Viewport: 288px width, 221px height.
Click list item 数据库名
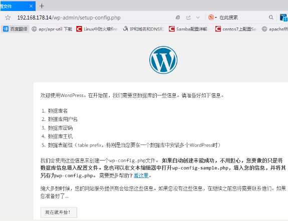pos(58,111)
